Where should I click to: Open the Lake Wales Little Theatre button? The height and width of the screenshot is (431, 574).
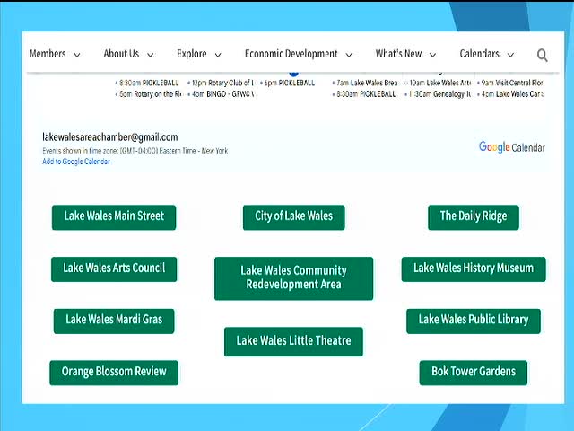pos(293,341)
